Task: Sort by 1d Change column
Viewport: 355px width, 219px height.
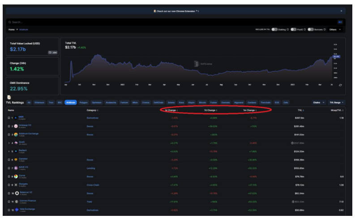Action: pyautogui.click(x=171, y=110)
